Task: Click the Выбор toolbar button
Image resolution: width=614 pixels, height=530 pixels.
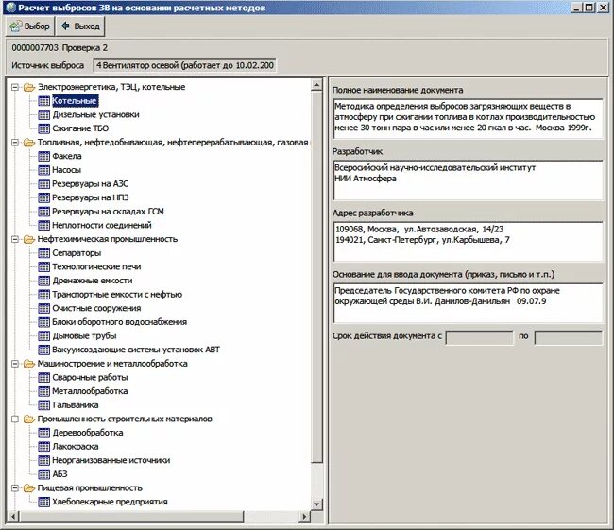Action: pyautogui.click(x=30, y=26)
